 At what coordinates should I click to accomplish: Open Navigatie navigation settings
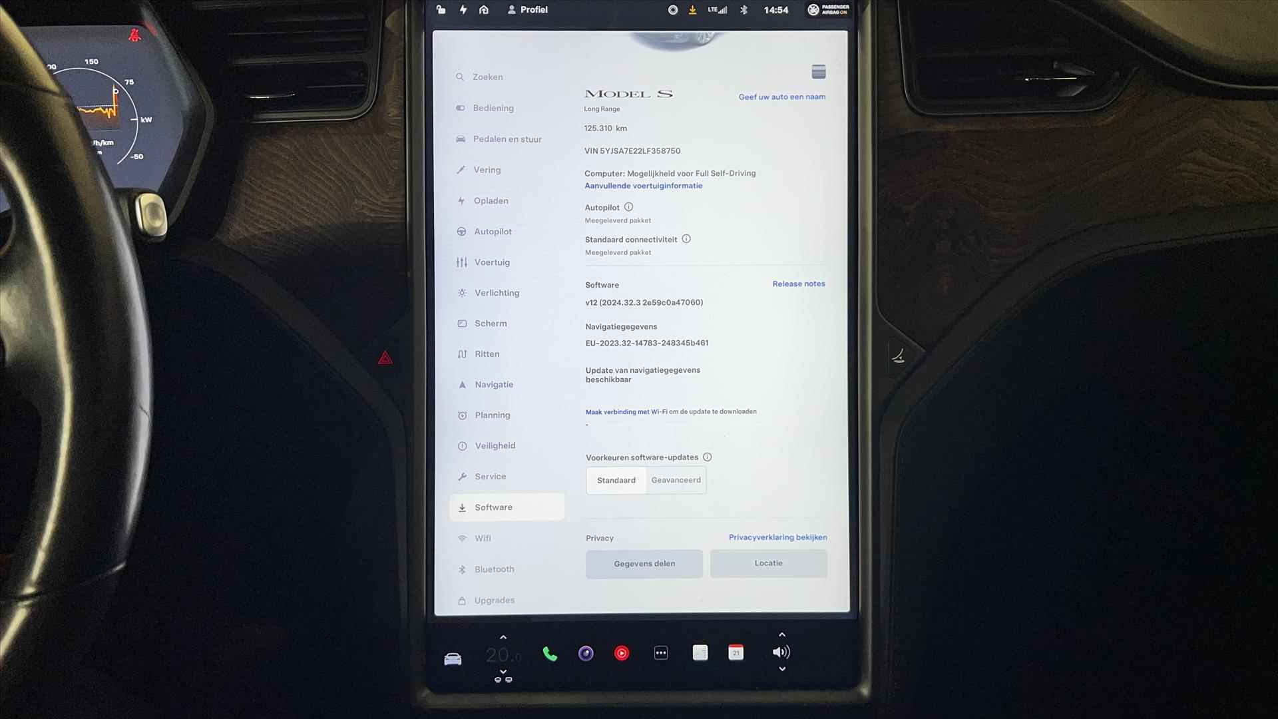coord(493,383)
